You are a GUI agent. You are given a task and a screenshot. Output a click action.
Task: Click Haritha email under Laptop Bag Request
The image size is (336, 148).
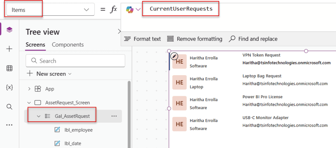(285, 84)
